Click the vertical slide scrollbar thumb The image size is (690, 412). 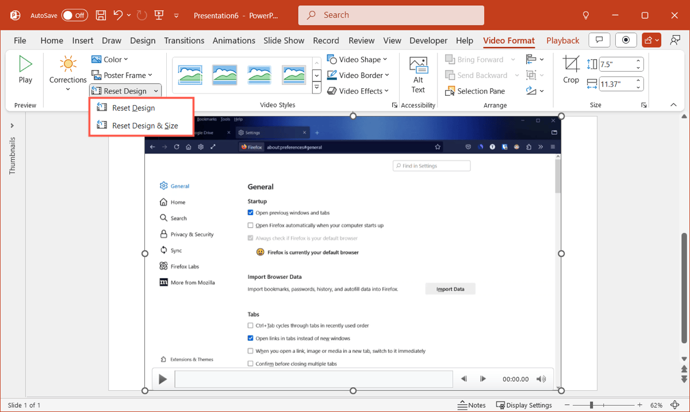(684, 287)
